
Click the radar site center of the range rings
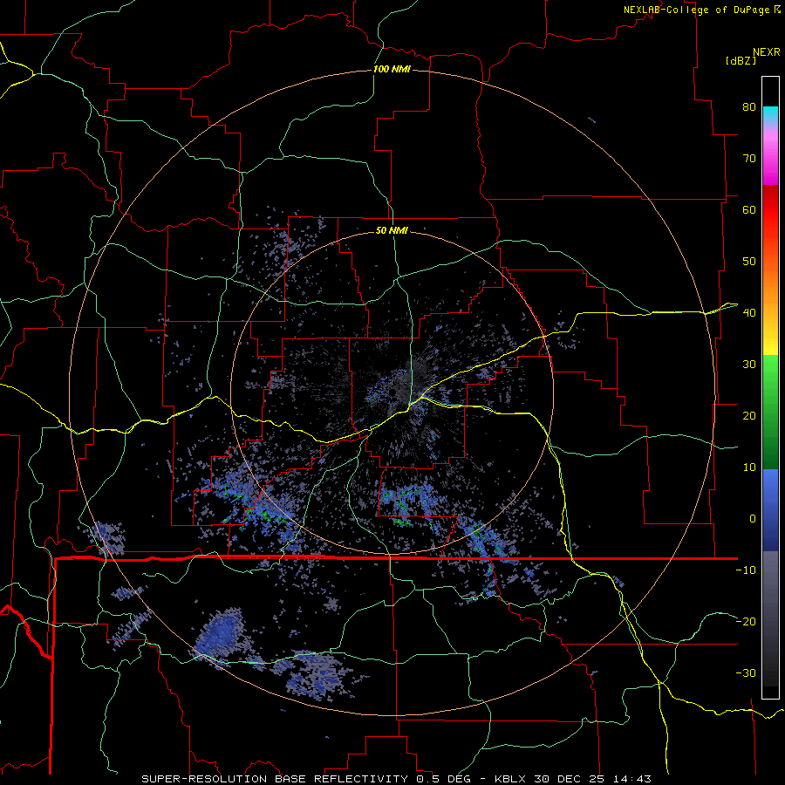click(392, 392)
